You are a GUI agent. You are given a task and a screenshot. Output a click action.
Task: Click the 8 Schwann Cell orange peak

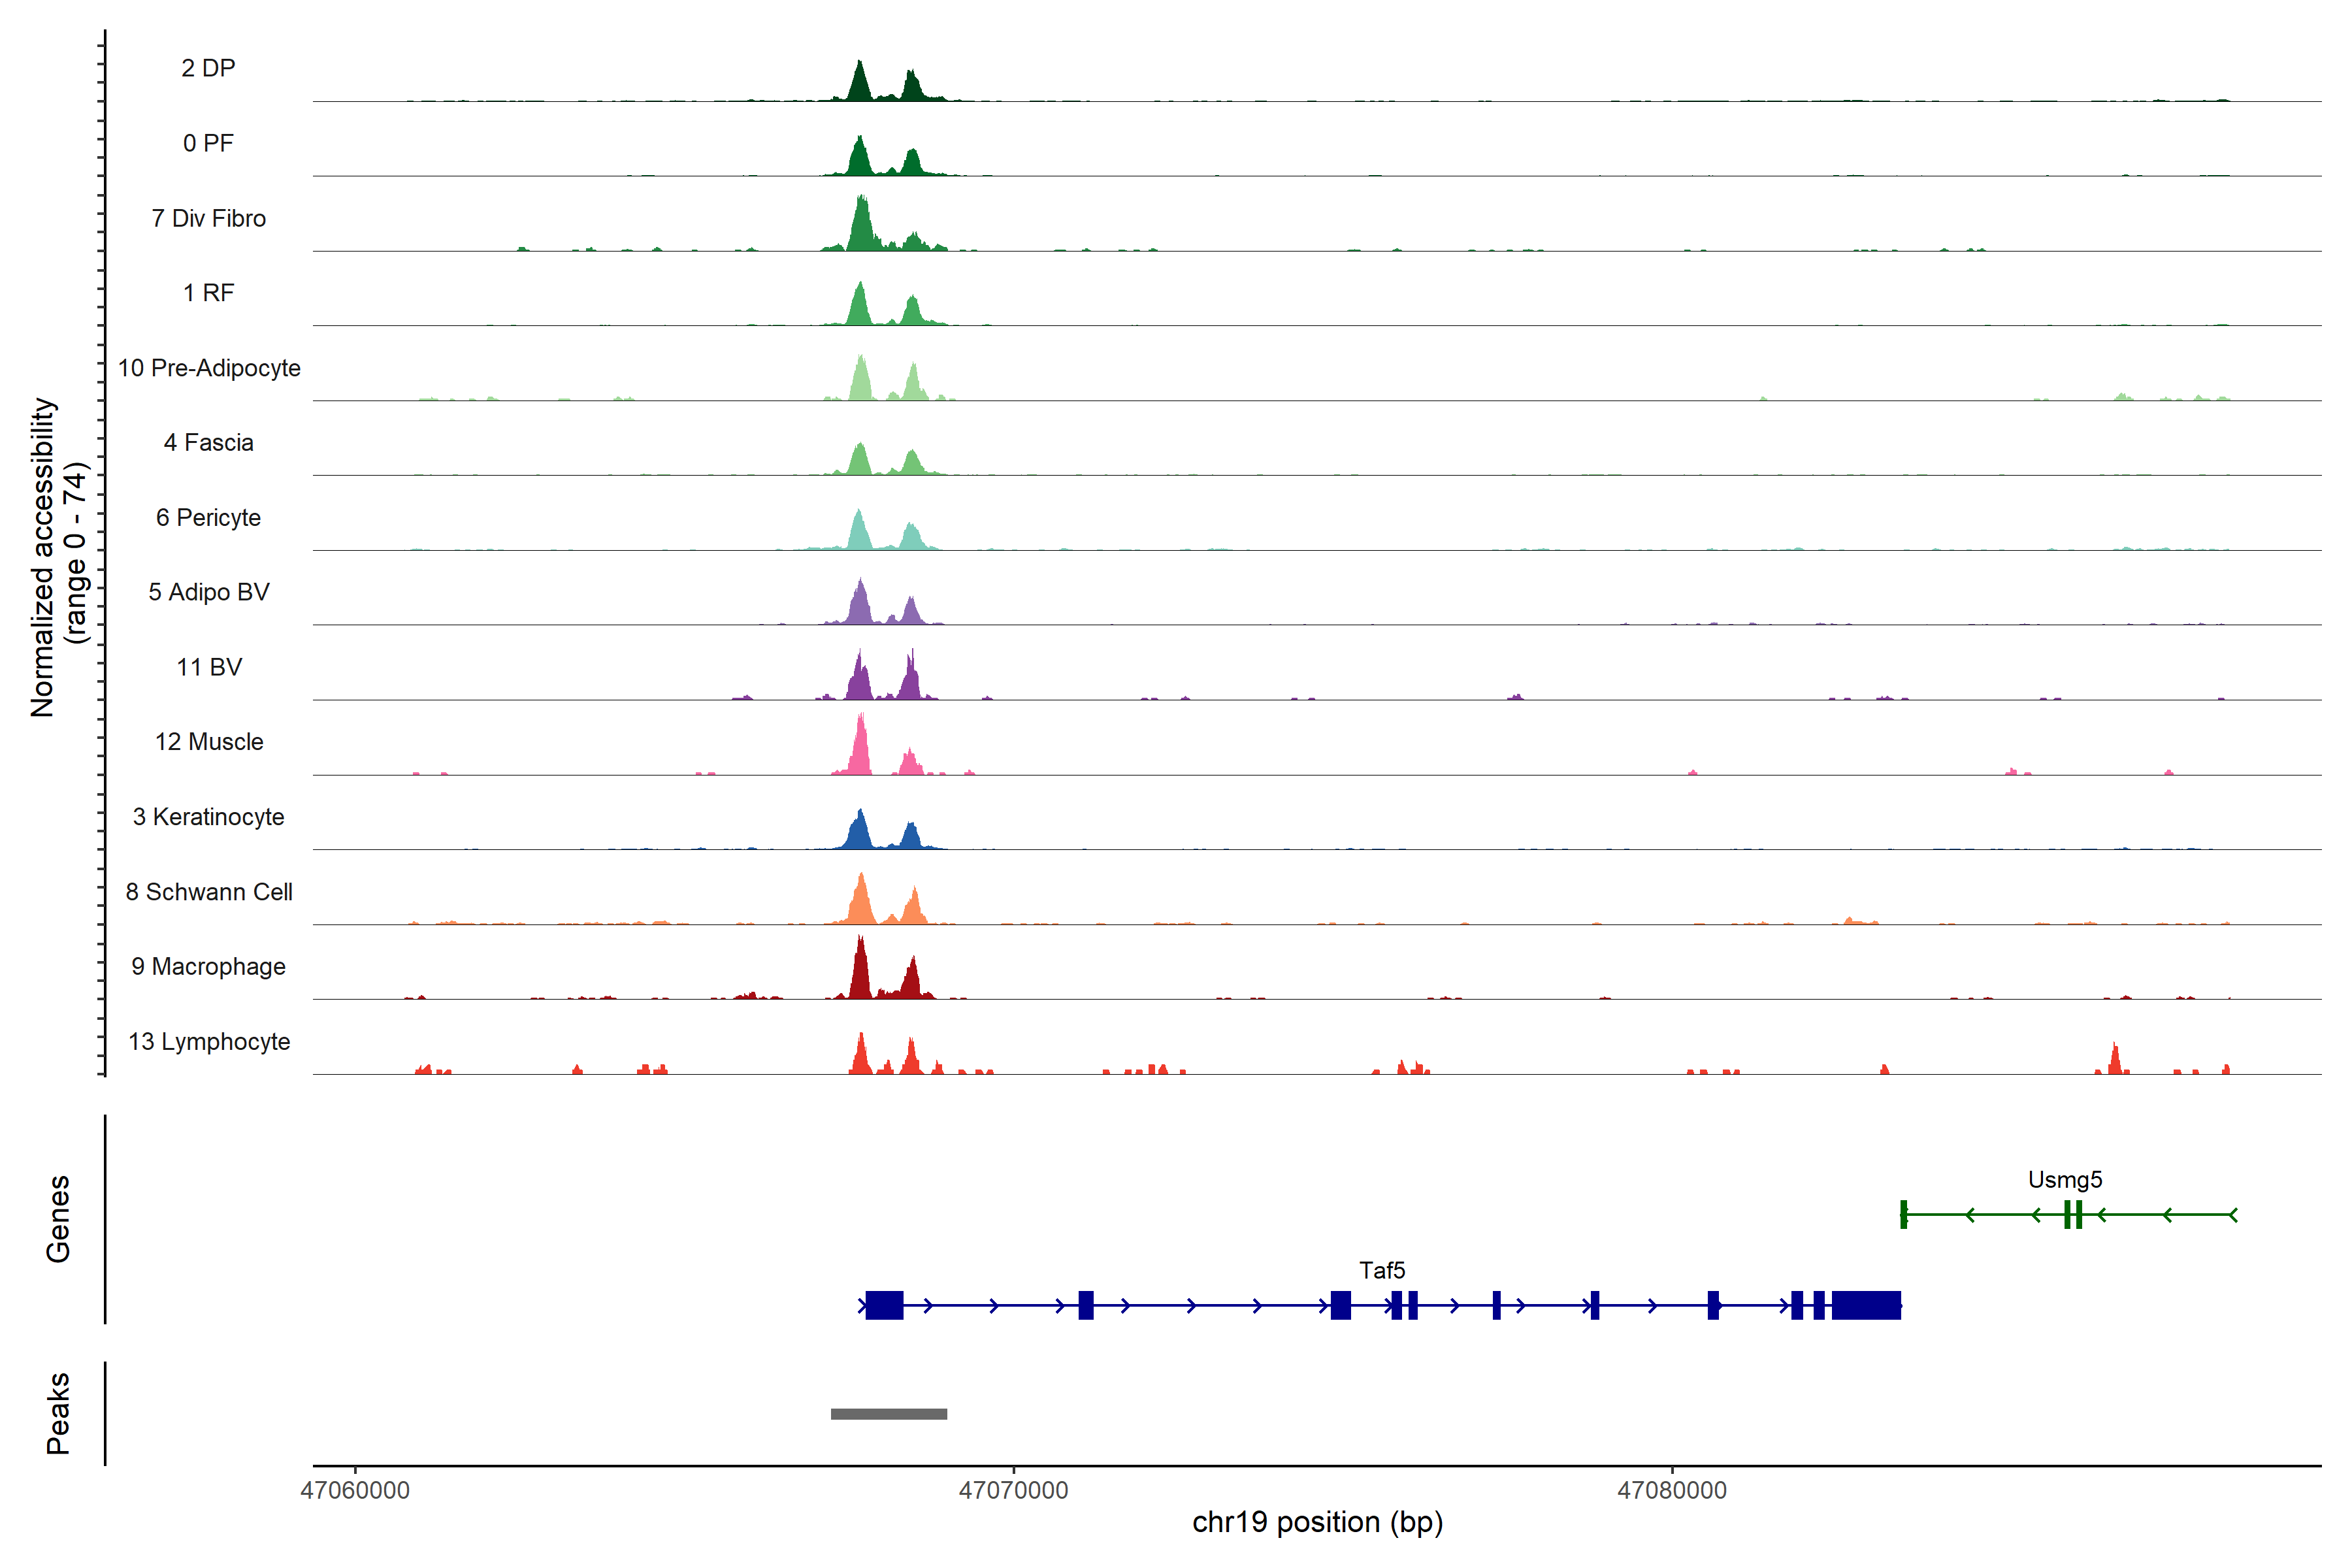pos(861,902)
